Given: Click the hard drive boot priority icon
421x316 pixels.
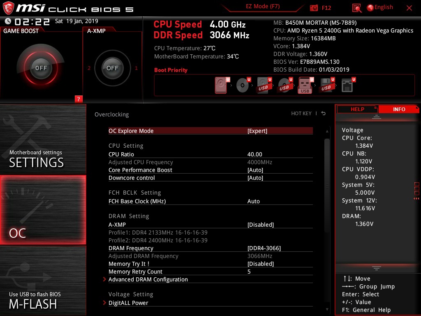Looking at the screenshot, I should click(221, 85).
